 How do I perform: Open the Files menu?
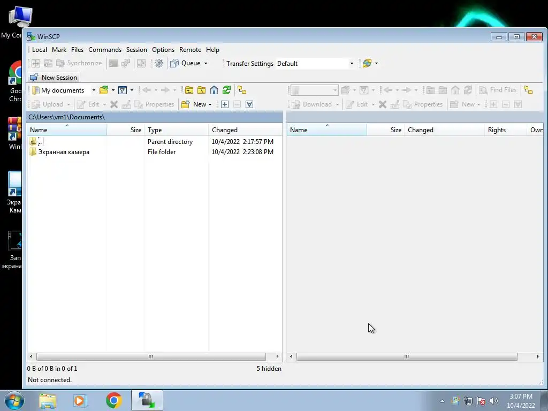tap(77, 50)
